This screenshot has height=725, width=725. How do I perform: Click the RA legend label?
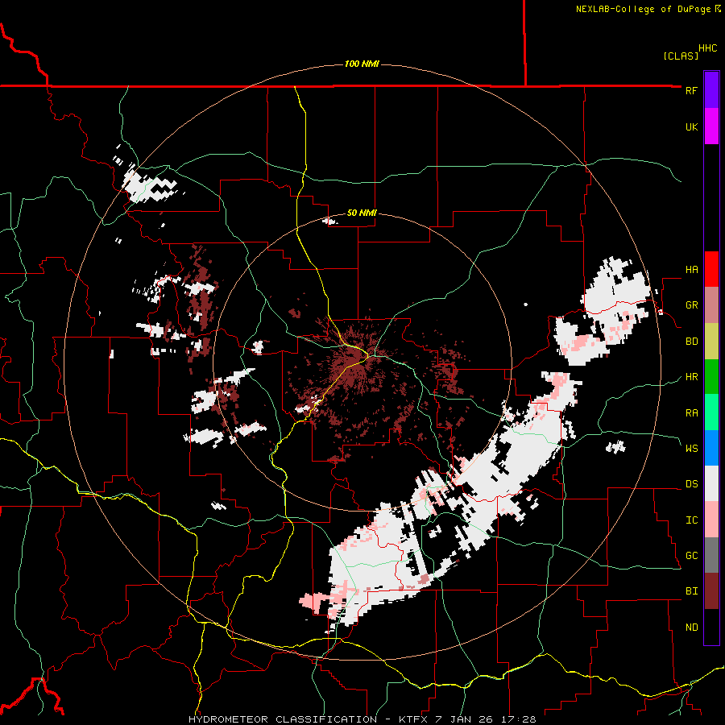(691, 413)
